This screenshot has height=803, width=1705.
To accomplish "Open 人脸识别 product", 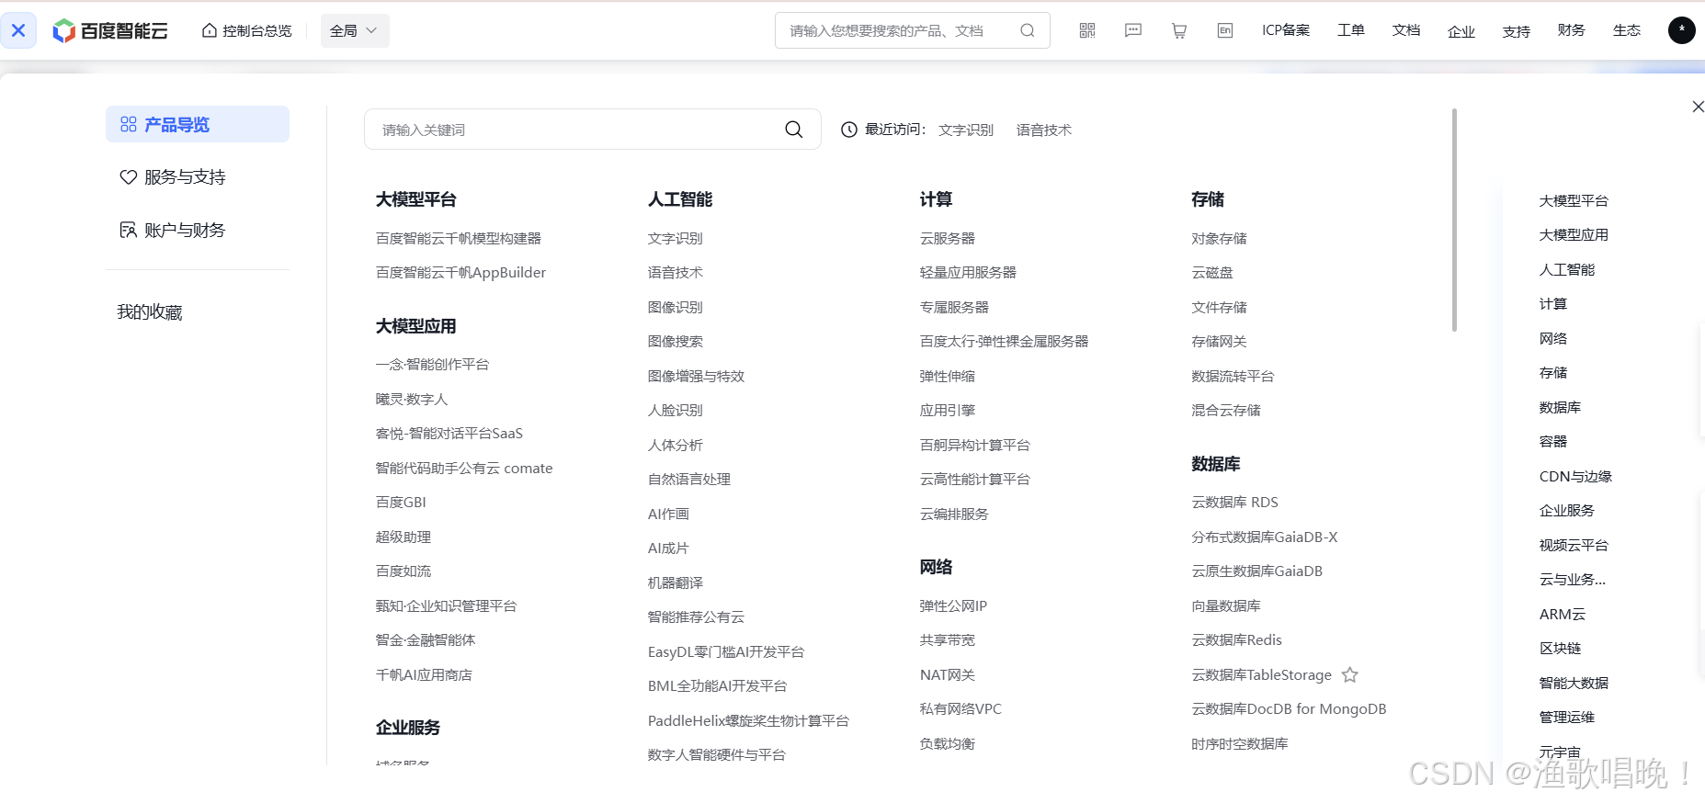I will click(x=676, y=411).
